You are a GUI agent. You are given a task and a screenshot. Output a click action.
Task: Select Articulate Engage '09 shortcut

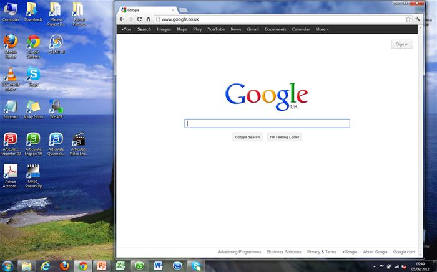34,144
